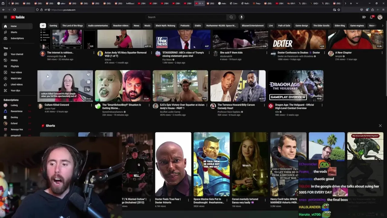Open options for She said F them kids

tap(267, 53)
